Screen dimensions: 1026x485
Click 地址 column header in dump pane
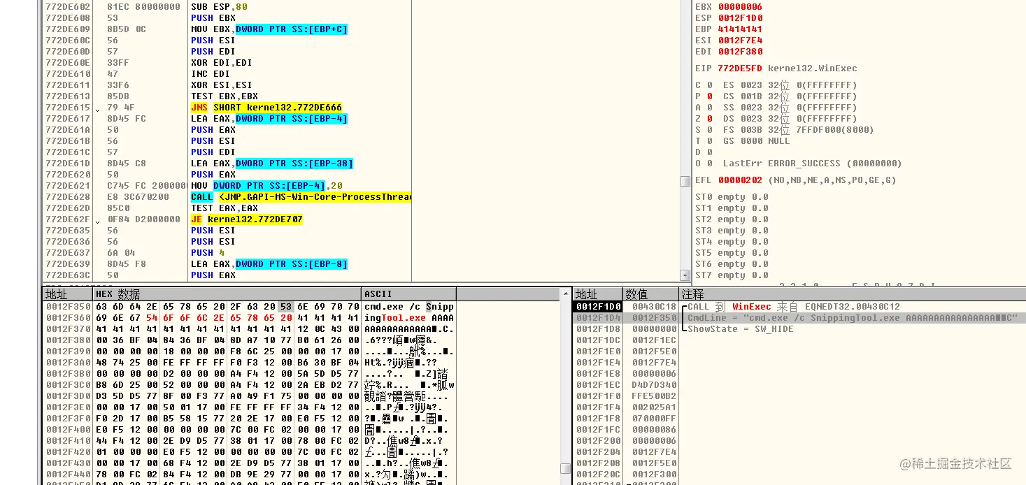click(x=68, y=294)
